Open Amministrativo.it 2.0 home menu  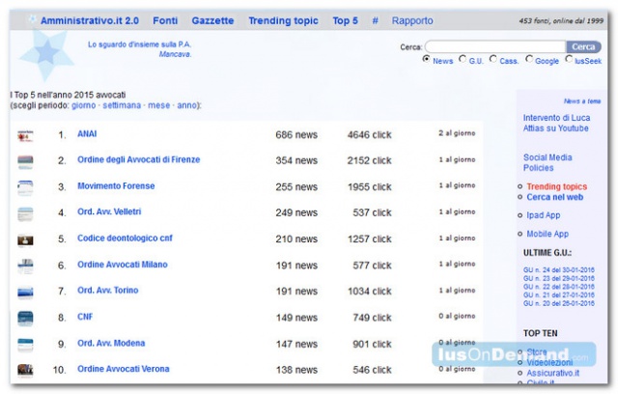tap(90, 21)
